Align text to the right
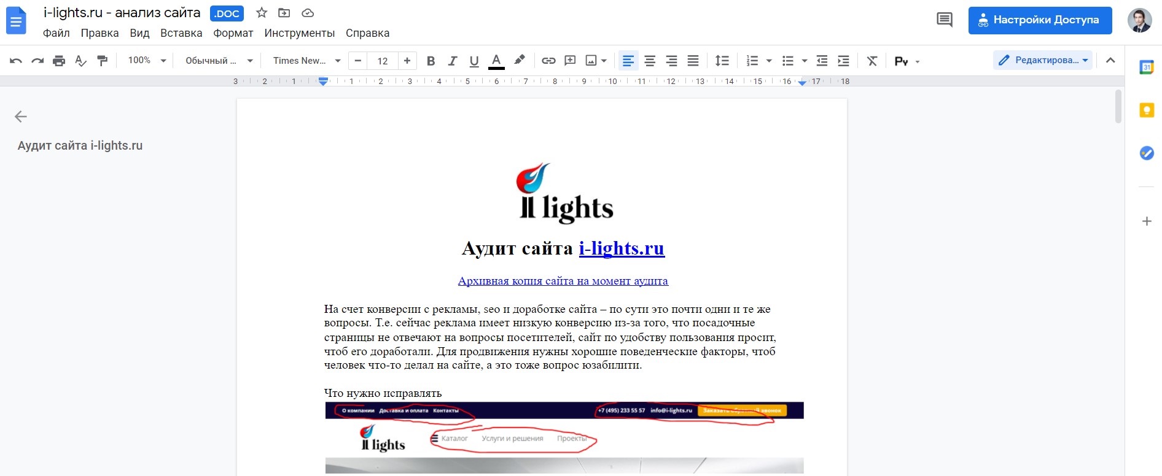 [671, 61]
